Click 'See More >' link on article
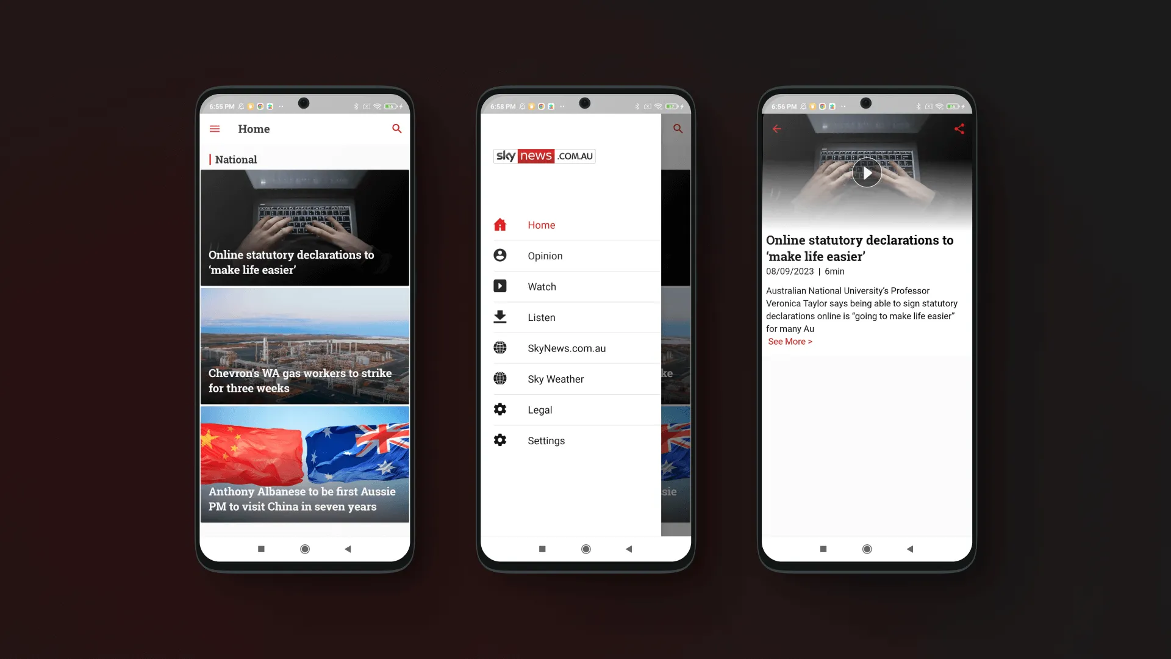Viewport: 1171px width, 659px height. point(789,341)
